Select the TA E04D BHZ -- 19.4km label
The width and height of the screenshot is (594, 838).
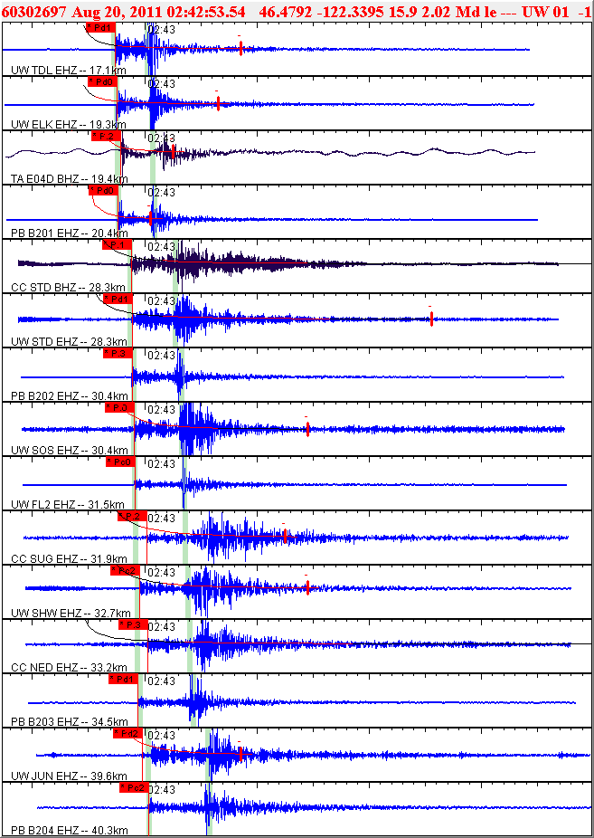[x=70, y=178]
